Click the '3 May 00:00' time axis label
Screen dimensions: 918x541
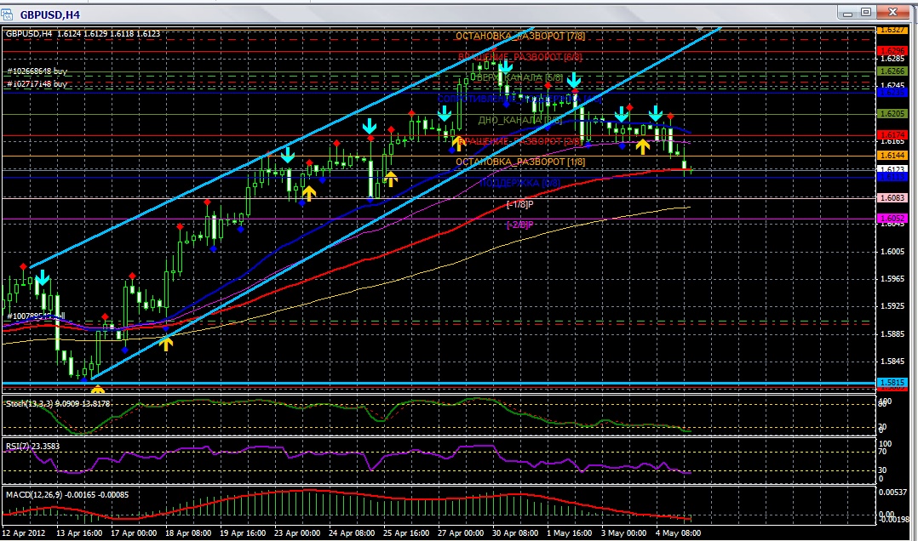point(623,533)
